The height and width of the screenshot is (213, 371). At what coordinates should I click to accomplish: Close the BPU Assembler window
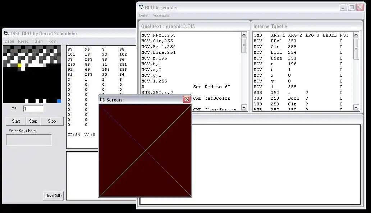click(360, 7)
